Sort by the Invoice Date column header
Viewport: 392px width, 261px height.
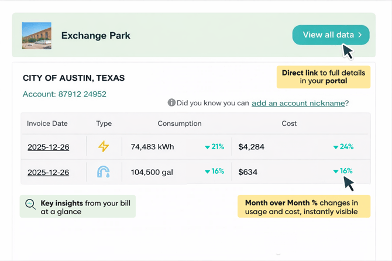(47, 123)
